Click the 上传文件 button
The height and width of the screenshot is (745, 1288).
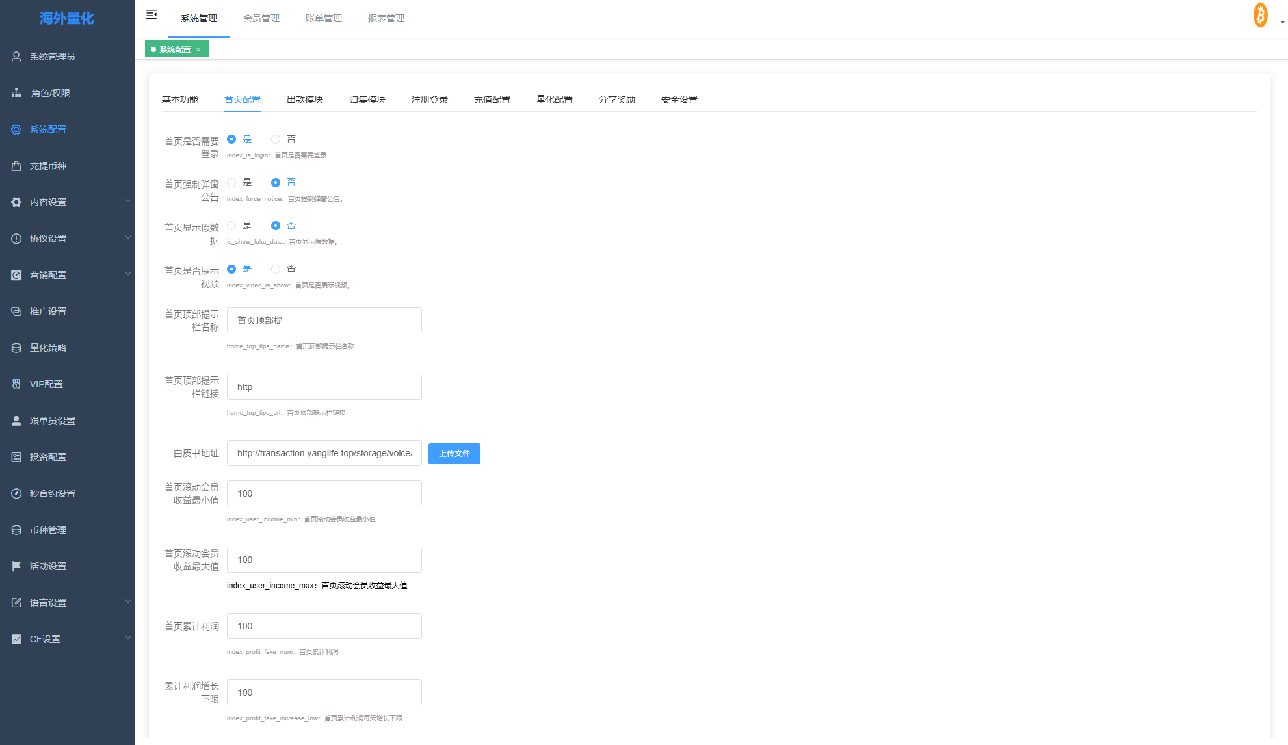[454, 454]
